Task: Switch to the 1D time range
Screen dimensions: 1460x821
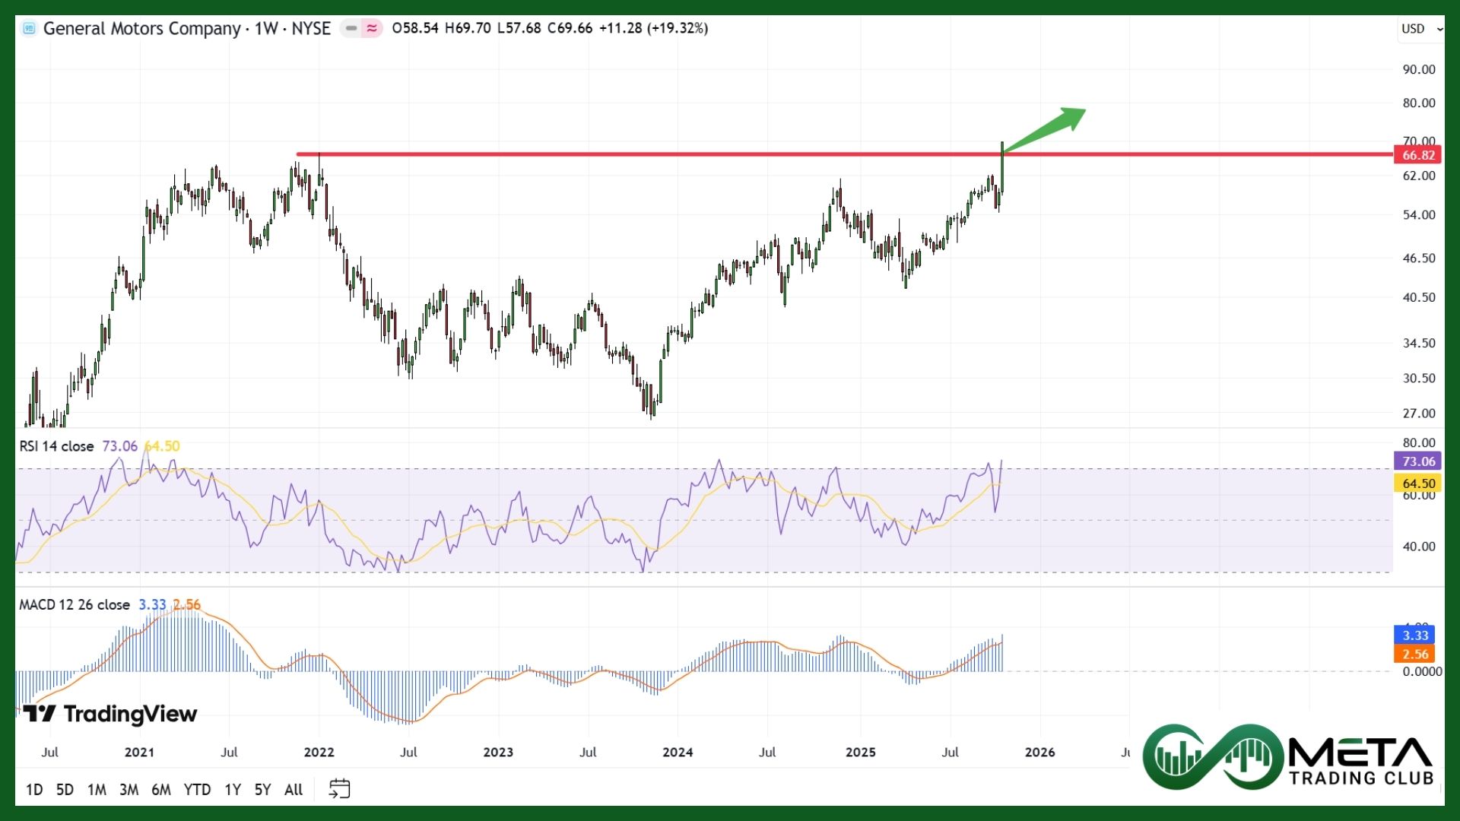Action: click(34, 790)
